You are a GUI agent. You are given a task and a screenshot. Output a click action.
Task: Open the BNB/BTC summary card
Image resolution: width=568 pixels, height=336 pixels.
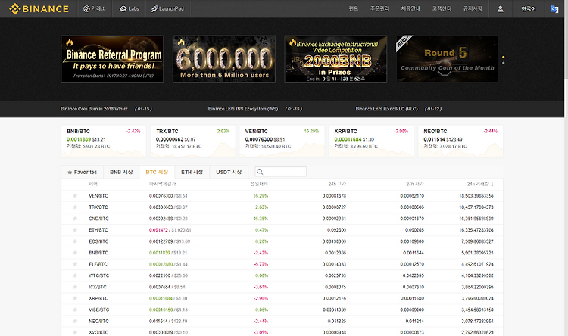[x=104, y=142]
